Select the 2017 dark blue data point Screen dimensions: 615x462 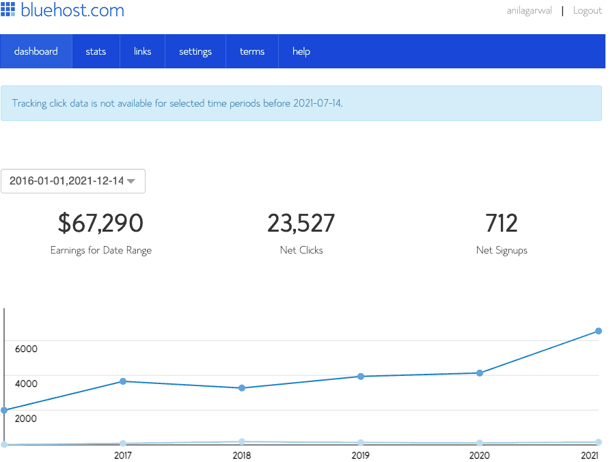[123, 381]
